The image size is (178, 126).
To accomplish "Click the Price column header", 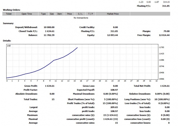I will coord(69,14).
